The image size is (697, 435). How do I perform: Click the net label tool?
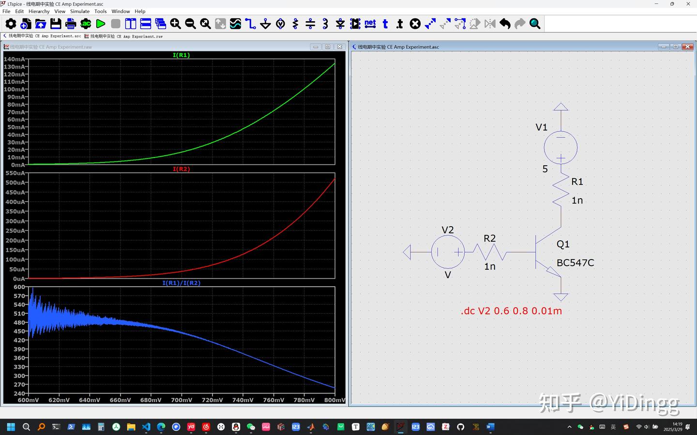coord(370,24)
